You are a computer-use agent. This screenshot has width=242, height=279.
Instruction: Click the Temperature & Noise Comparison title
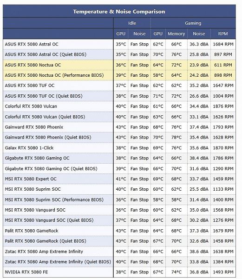(119, 12)
